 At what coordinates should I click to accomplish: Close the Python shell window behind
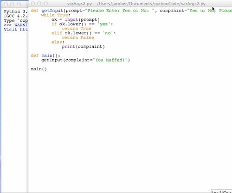(x=6, y=5)
